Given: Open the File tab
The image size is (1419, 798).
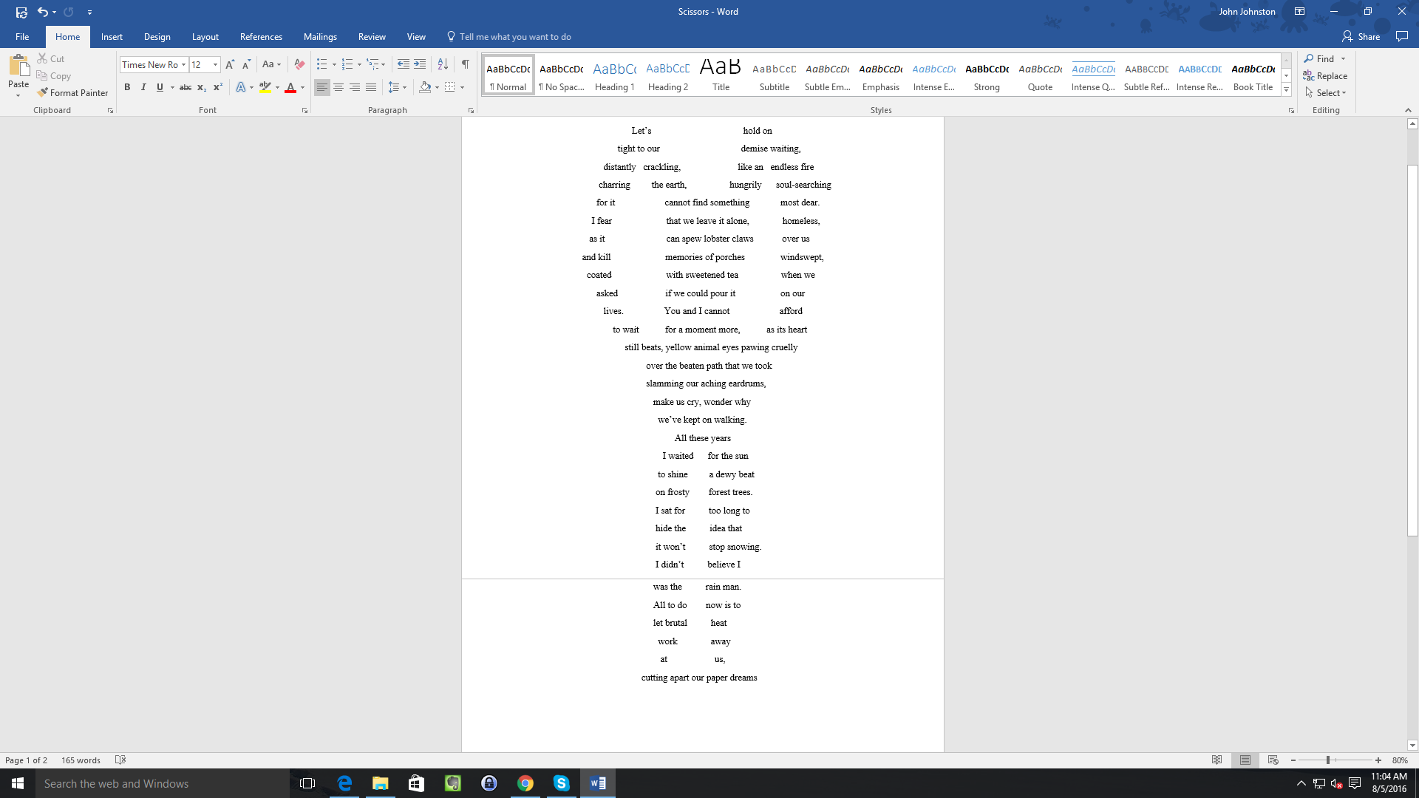Looking at the screenshot, I should point(22,36).
